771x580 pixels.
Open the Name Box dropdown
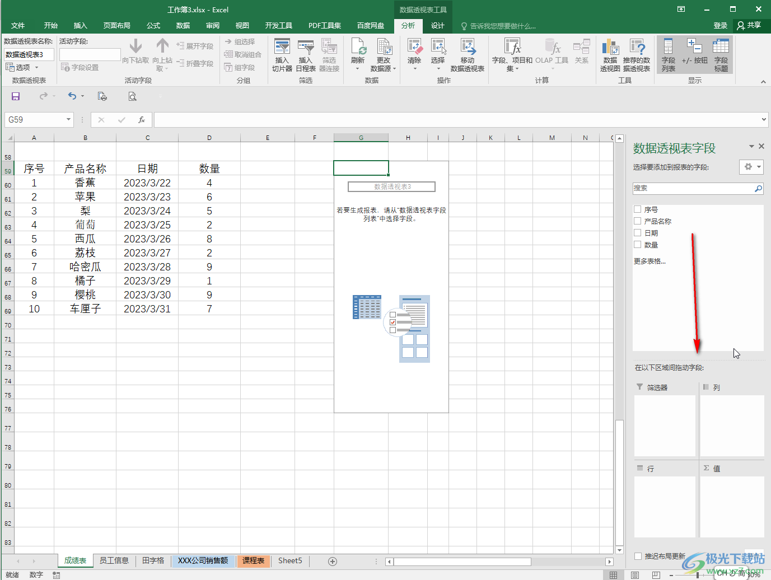(68, 120)
